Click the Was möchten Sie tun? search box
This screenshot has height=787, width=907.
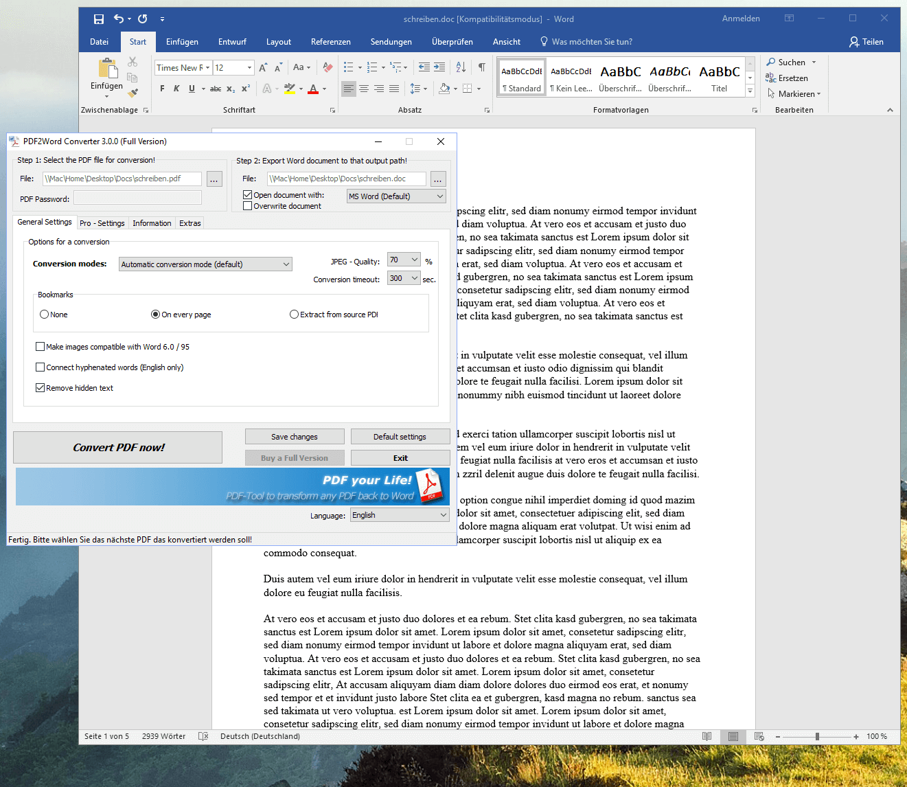[592, 42]
